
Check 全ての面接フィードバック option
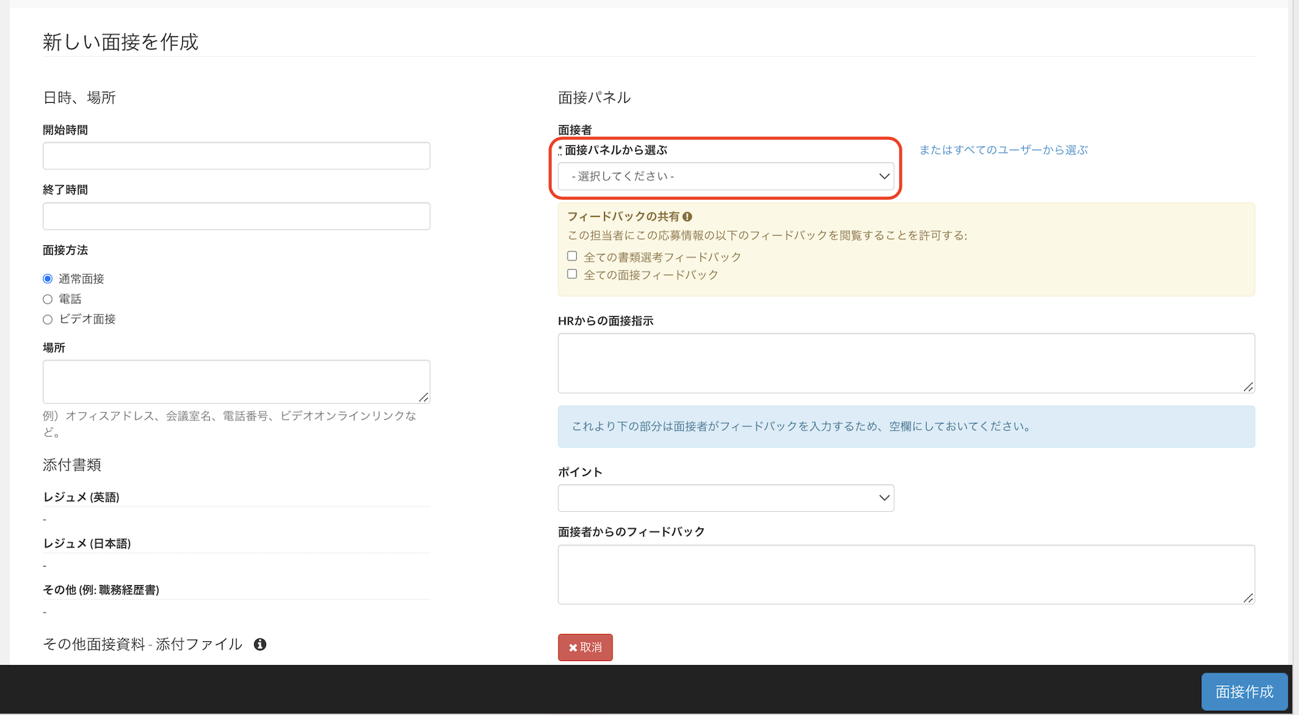coord(572,274)
